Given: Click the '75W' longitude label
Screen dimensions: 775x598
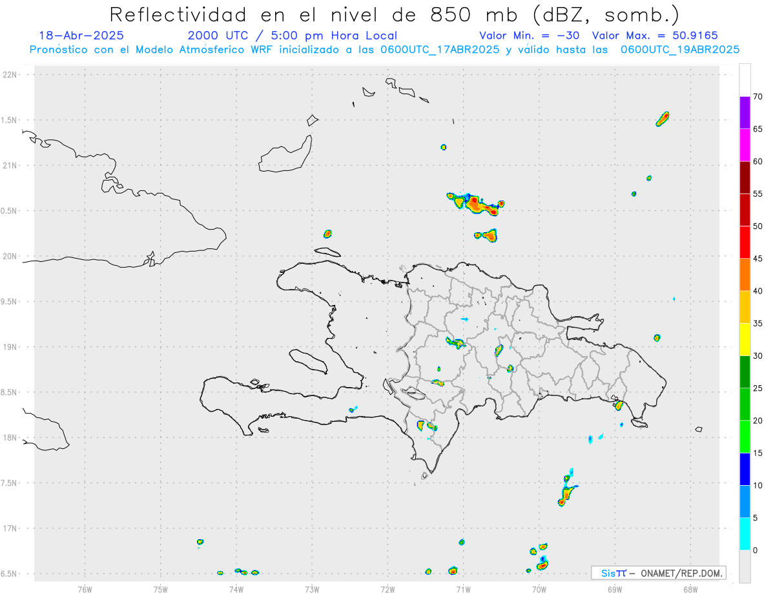Looking at the screenshot, I should pyautogui.click(x=160, y=589).
